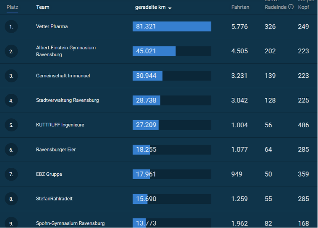This screenshot has height=228, width=318.
Task: Select active riders value 50
Action: tap(268, 174)
